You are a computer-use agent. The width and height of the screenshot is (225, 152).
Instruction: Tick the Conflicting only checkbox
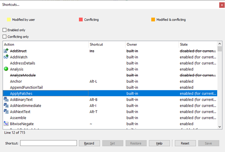click(4, 37)
